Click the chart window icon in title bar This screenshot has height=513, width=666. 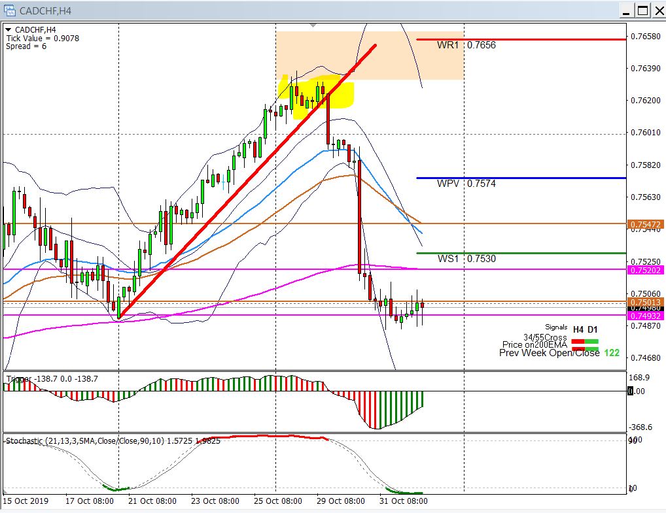pyautogui.click(x=10, y=10)
